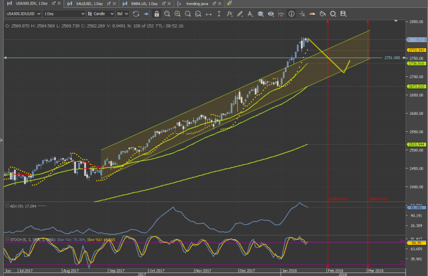Open the Candle chart type dropdown
This screenshot has height=276, width=428.
point(100,13)
